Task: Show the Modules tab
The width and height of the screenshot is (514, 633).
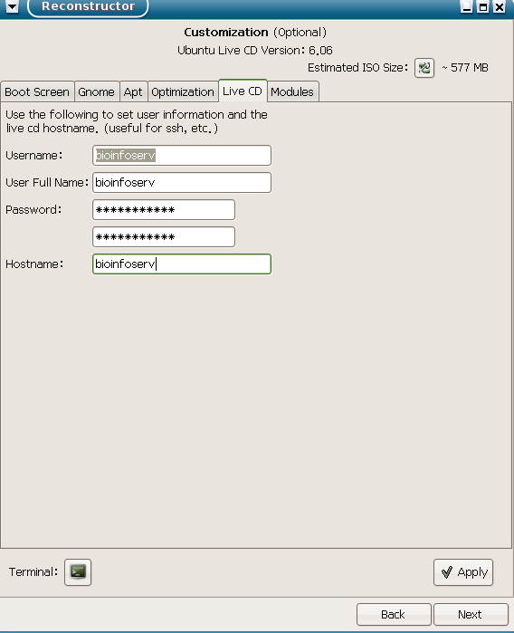Action: pos(292,92)
